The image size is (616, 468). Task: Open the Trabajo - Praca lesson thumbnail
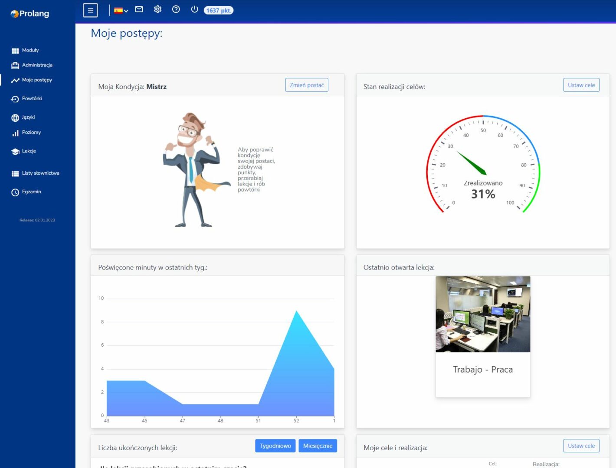483,315
